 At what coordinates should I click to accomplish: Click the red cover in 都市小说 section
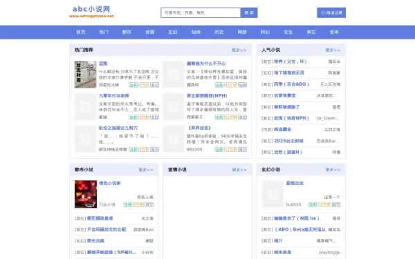86,194
